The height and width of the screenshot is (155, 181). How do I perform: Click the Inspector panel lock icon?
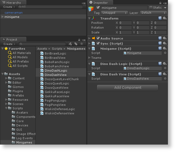[161, 3]
